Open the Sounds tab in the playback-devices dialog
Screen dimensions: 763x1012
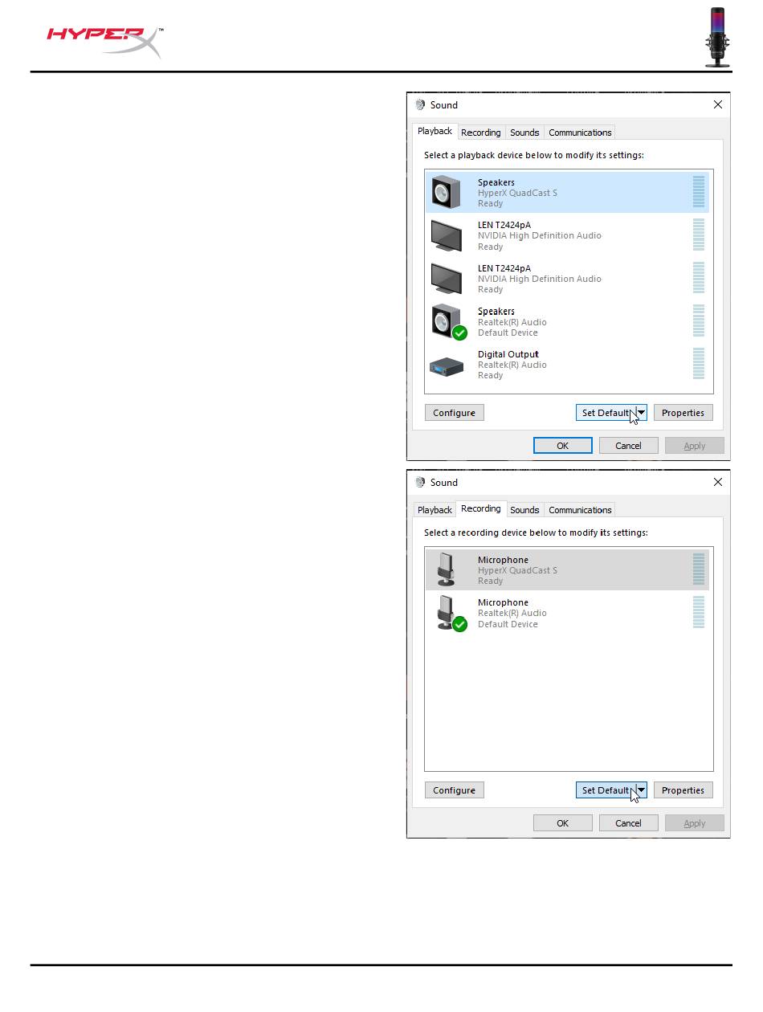point(524,133)
